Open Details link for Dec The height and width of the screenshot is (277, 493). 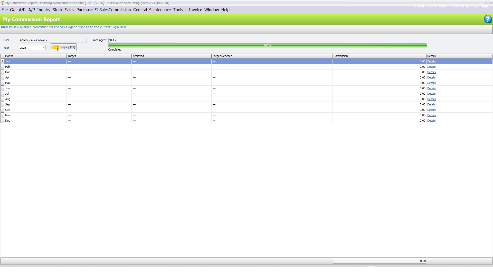coord(431,121)
